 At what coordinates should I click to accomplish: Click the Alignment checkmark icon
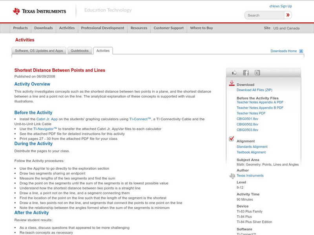pos(231,139)
